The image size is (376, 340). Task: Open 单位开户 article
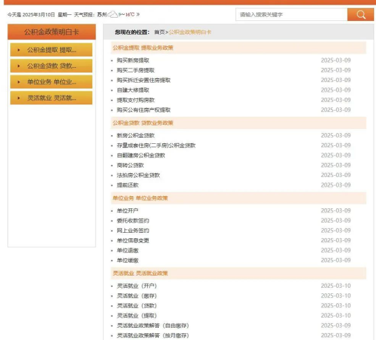pyautogui.click(x=128, y=210)
